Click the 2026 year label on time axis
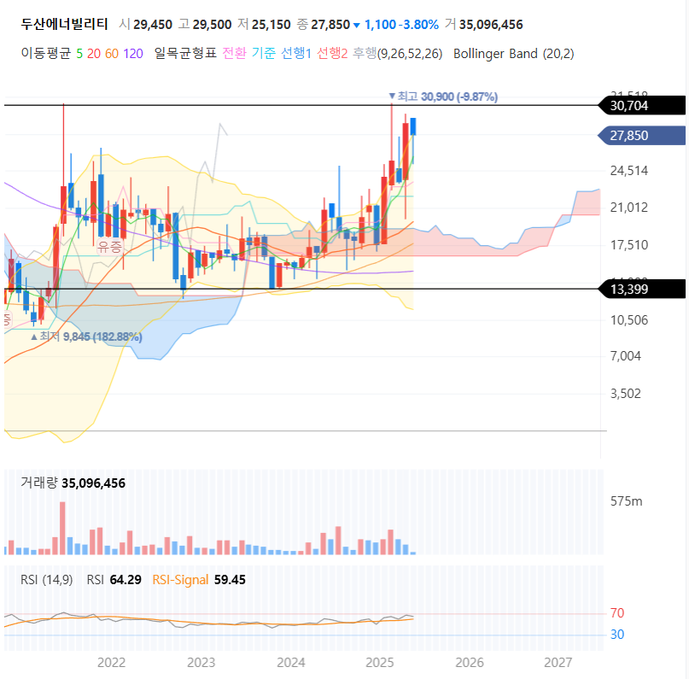This screenshot has height=679, width=689. coord(470,662)
